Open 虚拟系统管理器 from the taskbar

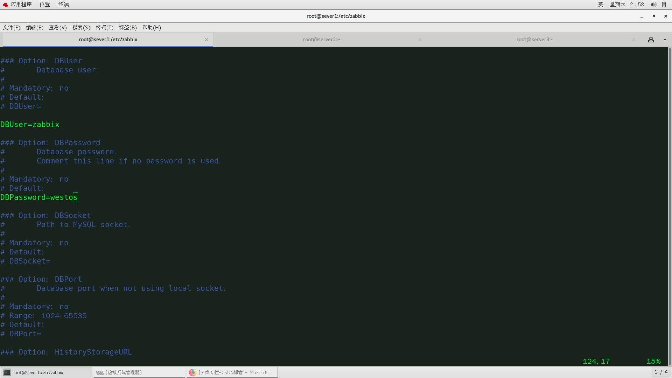139,372
